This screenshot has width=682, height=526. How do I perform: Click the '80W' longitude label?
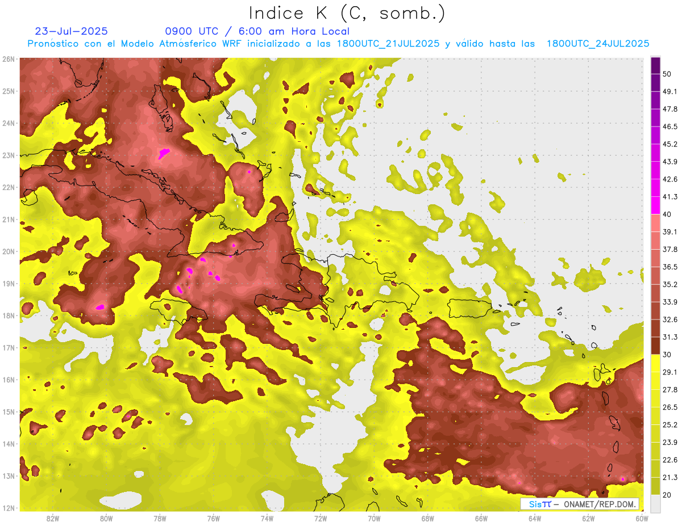point(106,519)
